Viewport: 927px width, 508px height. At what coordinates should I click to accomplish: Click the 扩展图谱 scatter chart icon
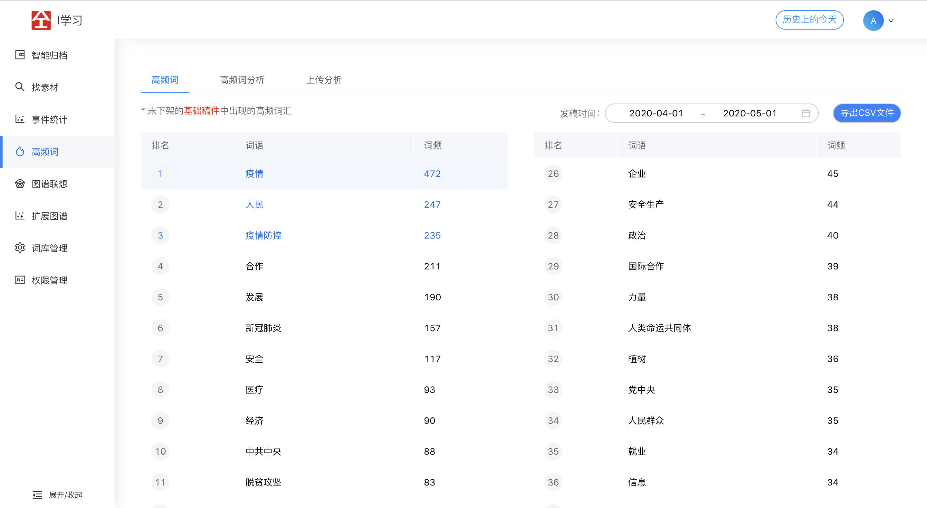click(x=20, y=216)
